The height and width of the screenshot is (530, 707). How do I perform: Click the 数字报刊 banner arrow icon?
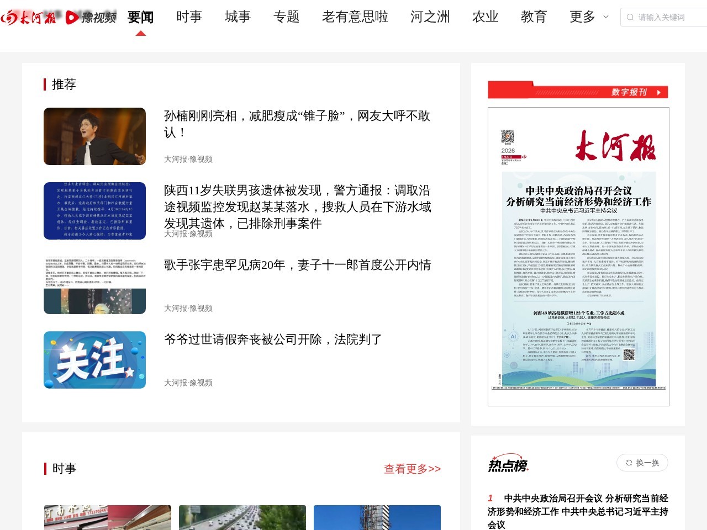[x=659, y=92]
